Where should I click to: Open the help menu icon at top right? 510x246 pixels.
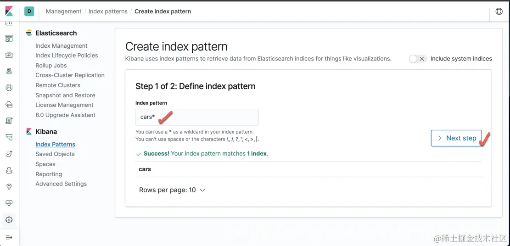(x=499, y=11)
